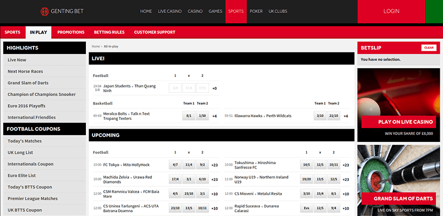
Task: Show +23 markets for Tokushima match
Action: coord(346,165)
